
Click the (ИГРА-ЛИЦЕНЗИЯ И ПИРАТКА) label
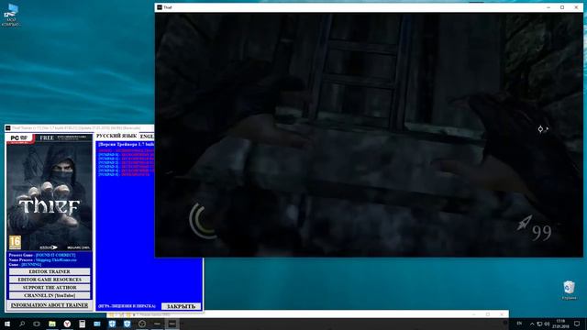point(127,306)
